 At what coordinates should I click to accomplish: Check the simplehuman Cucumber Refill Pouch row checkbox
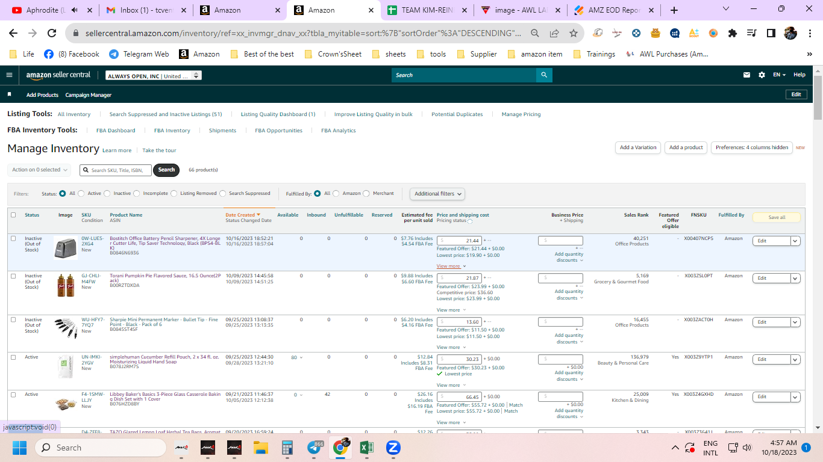(13, 357)
